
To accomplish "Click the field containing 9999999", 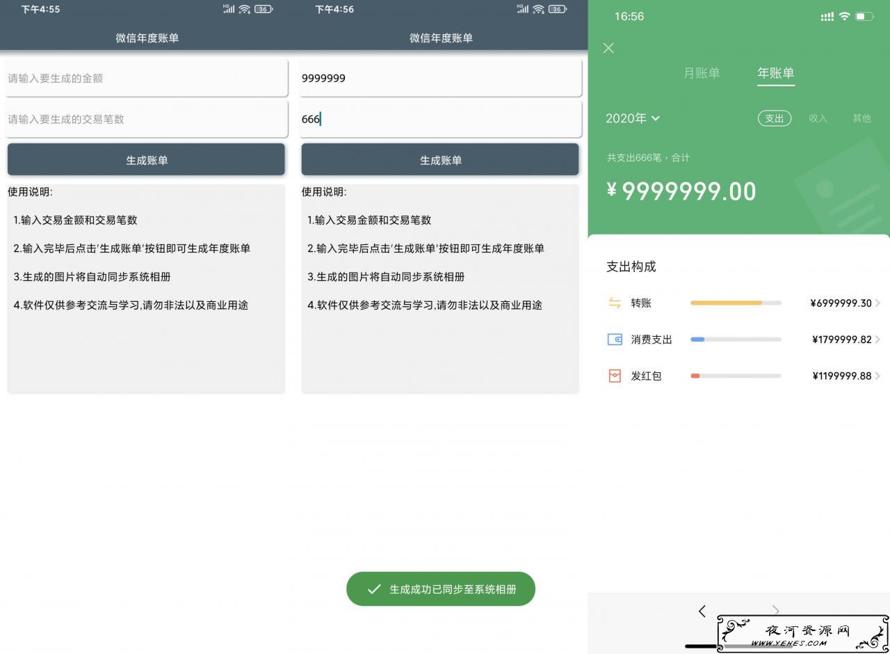I will point(440,78).
